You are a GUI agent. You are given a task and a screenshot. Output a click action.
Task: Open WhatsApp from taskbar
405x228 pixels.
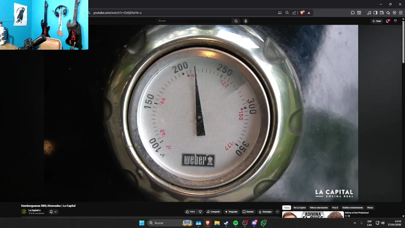click(264, 223)
